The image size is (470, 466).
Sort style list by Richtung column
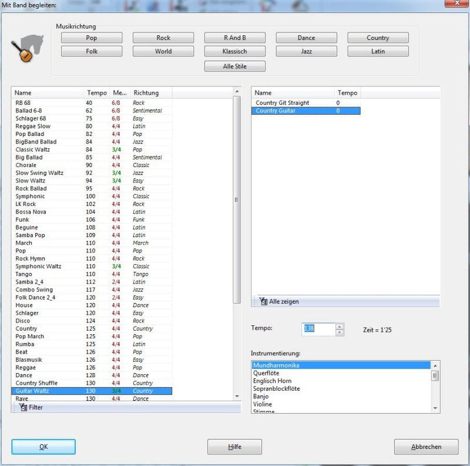tap(151, 93)
